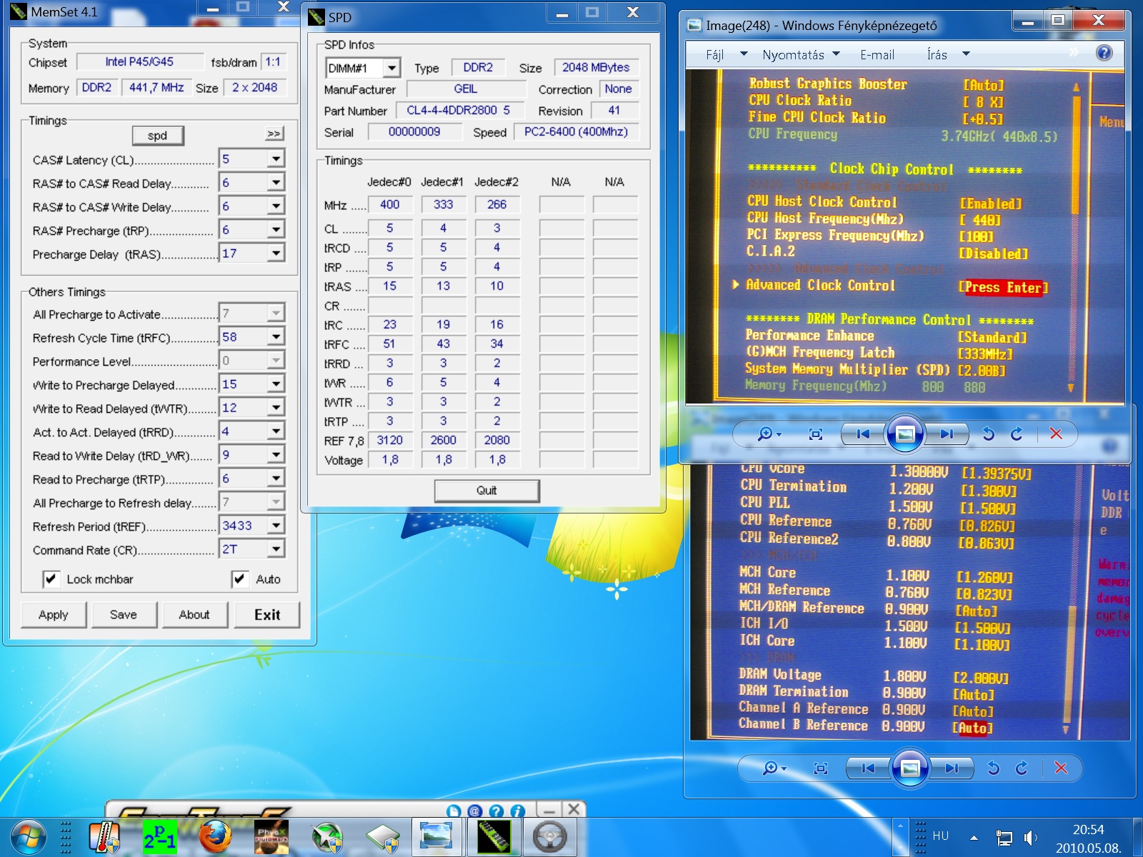
Task: Open help icon in Image(248) photo viewer
Action: tap(1104, 53)
